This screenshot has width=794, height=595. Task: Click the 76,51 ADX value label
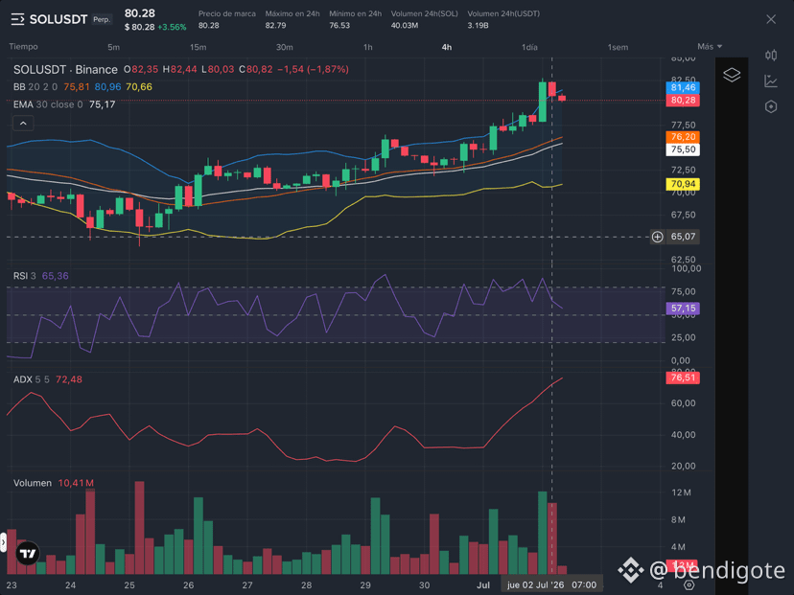coord(683,378)
